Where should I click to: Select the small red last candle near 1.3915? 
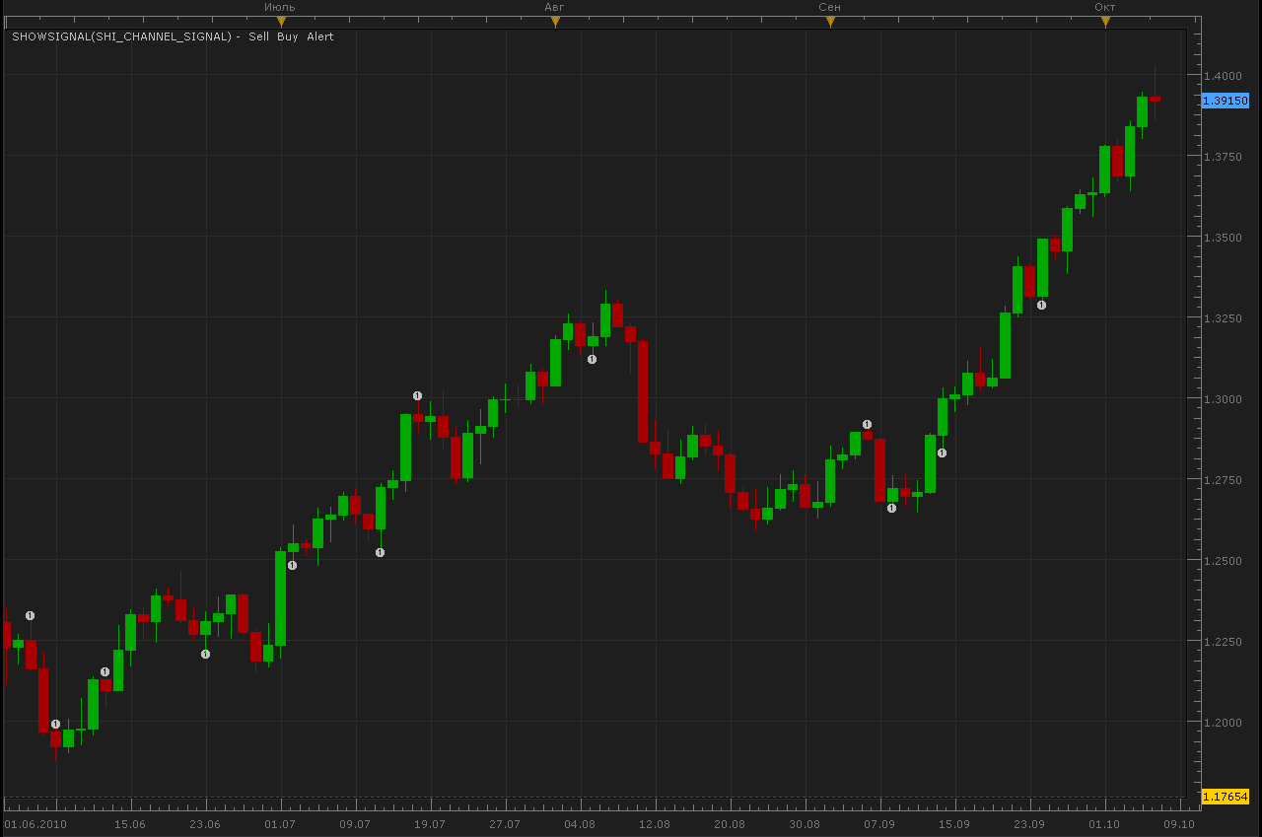[x=1155, y=99]
